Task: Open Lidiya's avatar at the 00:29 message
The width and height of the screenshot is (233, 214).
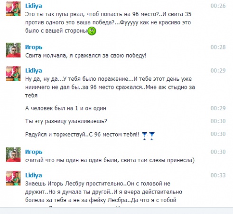Action: click(13, 73)
